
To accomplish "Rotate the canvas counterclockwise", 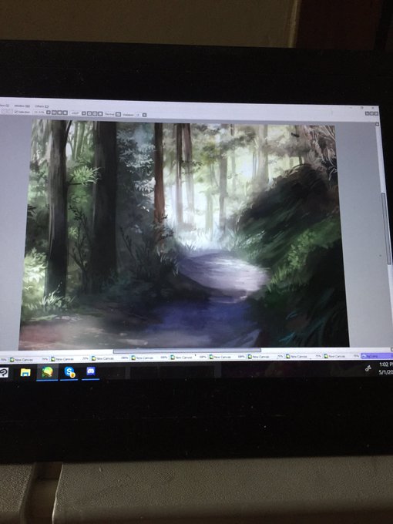I will (x=89, y=113).
